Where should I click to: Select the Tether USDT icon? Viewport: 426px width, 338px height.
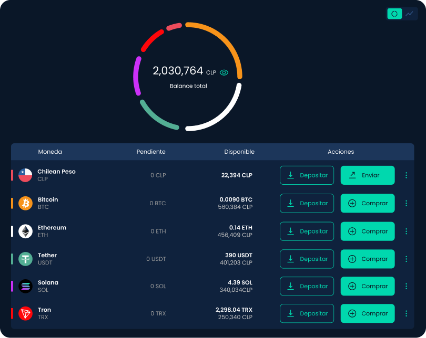tap(25, 259)
